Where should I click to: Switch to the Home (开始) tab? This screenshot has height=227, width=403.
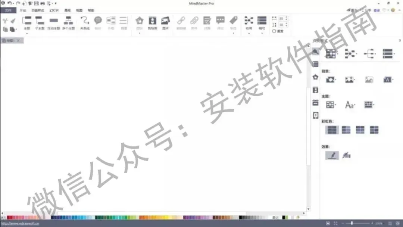pyautogui.click(x=23, y=10)
